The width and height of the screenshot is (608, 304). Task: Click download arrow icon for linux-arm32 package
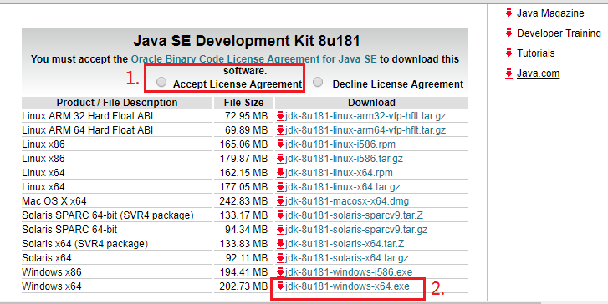[280, 116]
